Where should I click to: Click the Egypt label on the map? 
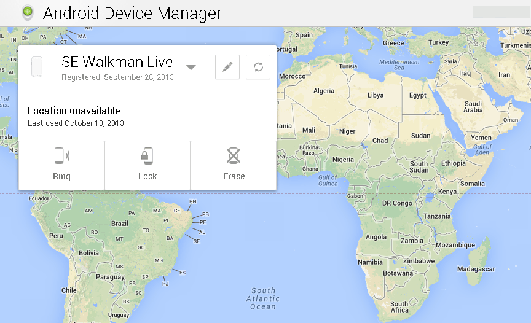tap(417, 95)
